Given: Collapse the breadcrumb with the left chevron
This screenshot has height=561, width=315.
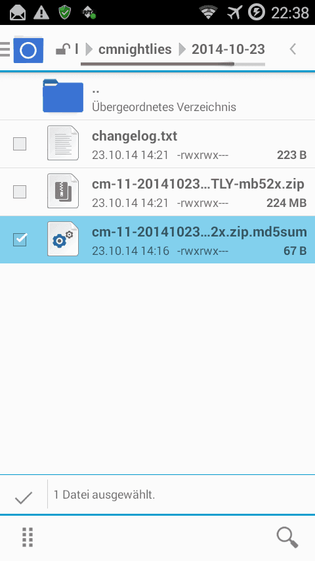Looking at the screenshot, I should pos(293,49).
